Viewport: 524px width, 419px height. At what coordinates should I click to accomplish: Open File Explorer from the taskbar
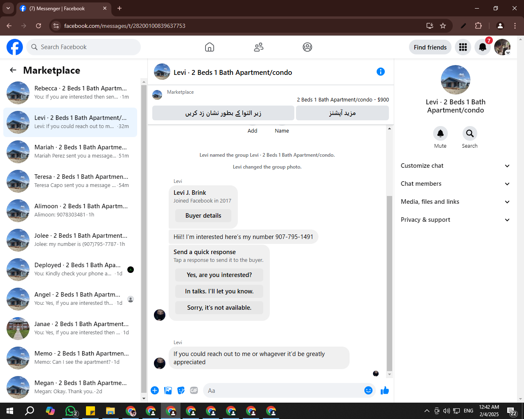(x=111, y=411)
